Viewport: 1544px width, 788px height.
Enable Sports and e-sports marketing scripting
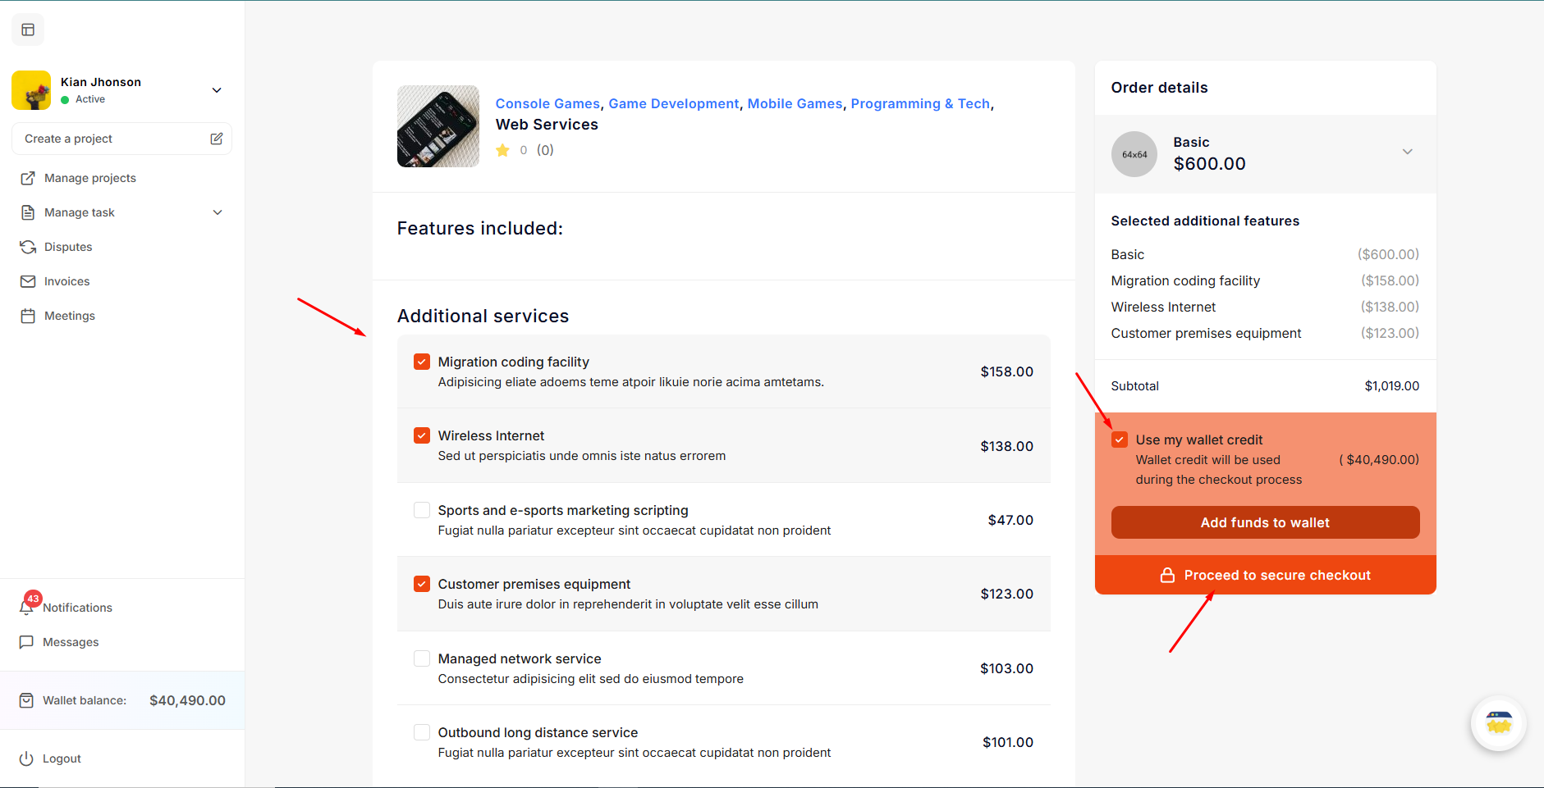[x=422, y=510]
